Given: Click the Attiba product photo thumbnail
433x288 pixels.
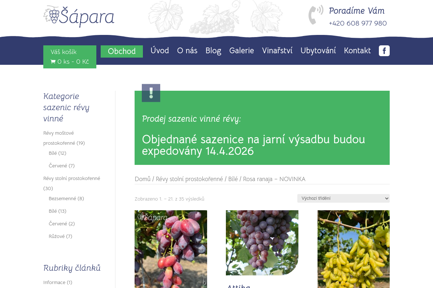Looking at the screenshot, I should 262,242.
